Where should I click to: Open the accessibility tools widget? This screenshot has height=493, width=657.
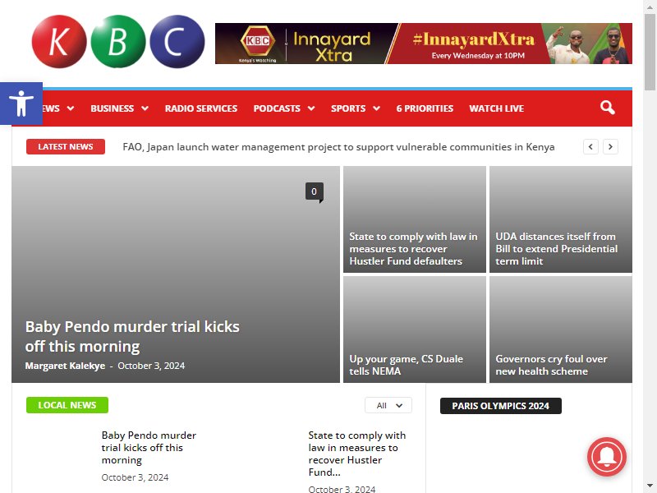point(21,104)
